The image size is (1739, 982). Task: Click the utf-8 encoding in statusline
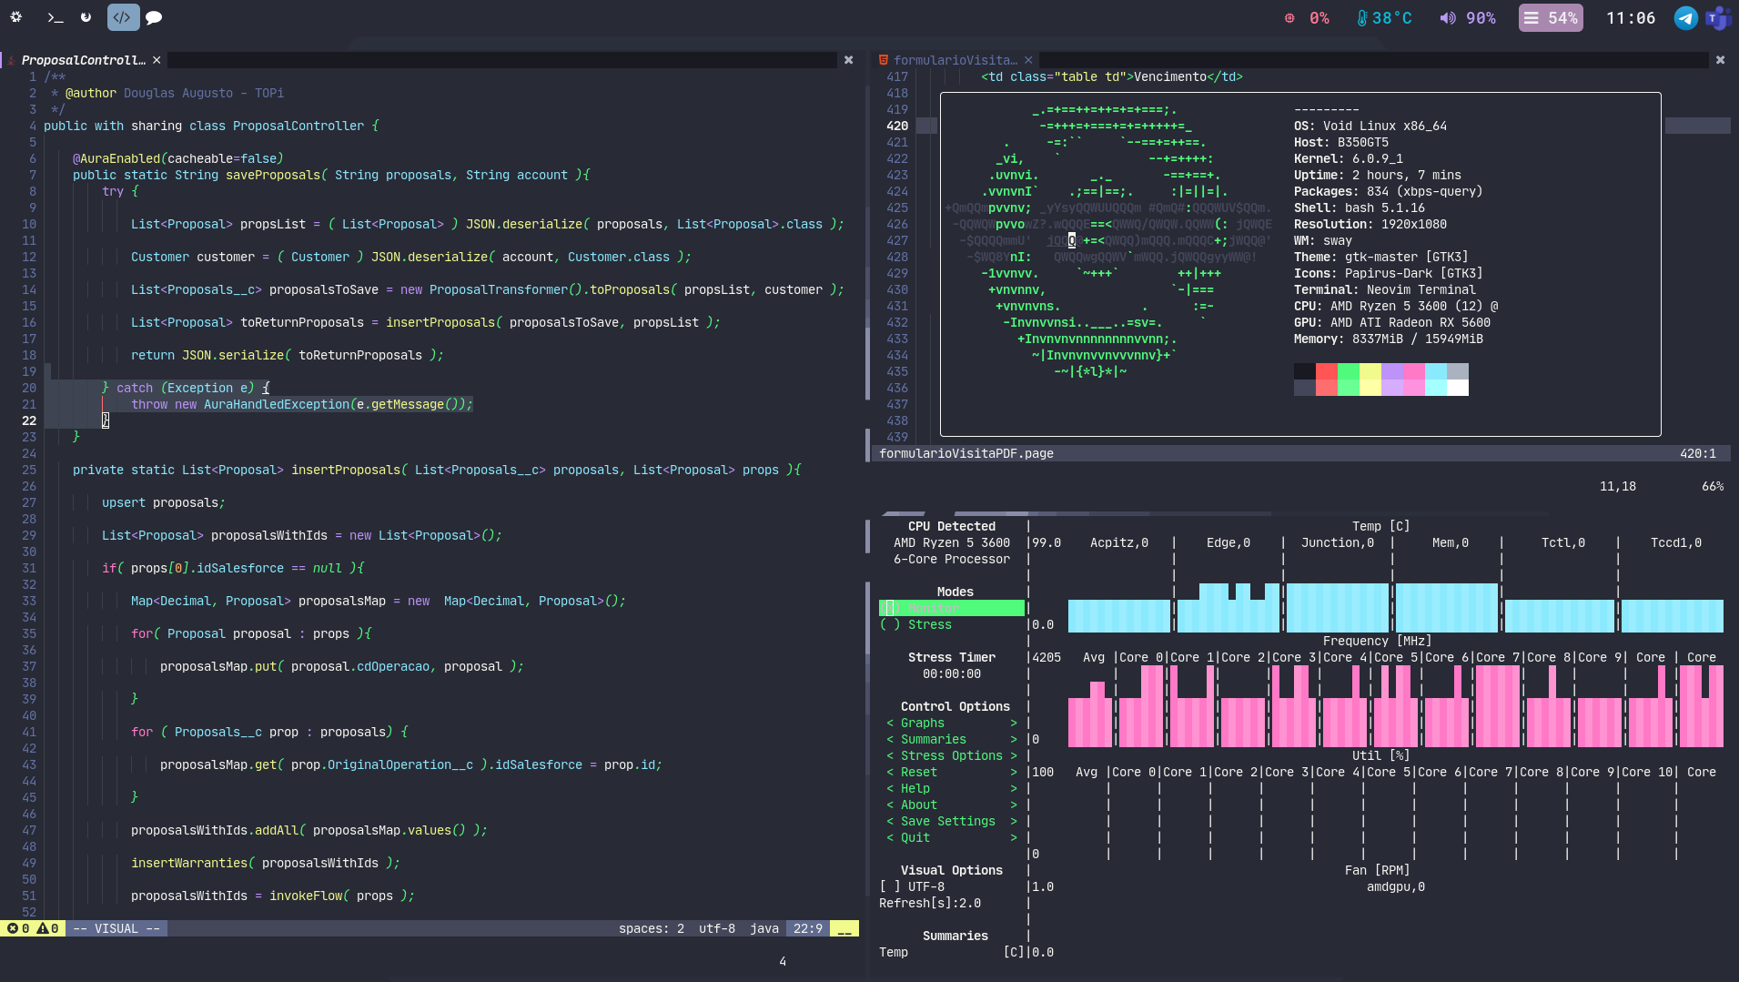[x=716, y=928]
